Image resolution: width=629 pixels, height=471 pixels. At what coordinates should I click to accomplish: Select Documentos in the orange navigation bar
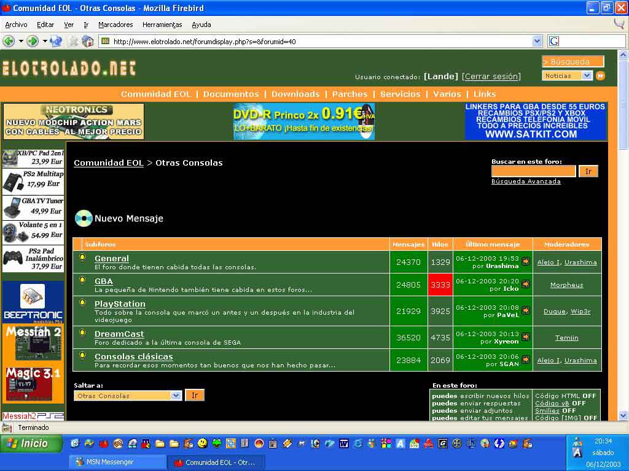click(231, 94)
